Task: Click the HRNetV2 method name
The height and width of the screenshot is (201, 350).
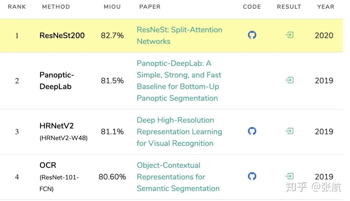Action: coord(57,126)
